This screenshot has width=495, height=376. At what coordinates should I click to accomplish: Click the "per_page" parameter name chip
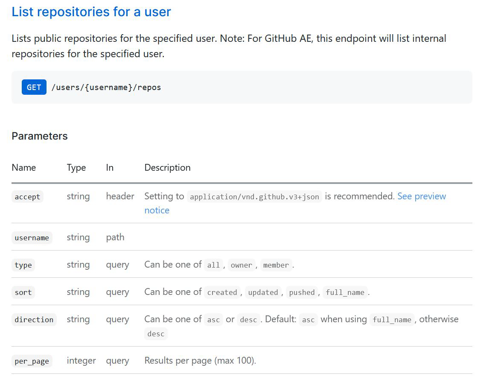pos(32,361)
